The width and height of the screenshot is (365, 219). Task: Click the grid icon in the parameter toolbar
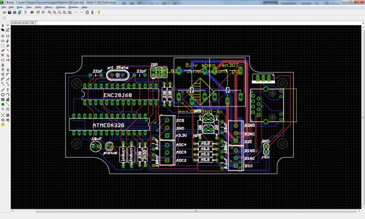pyautogui.click(x=4, y=18)
